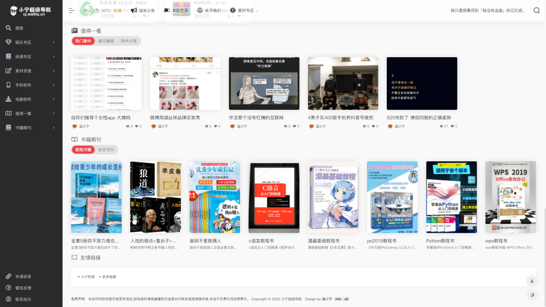Image resolution: width=546 pixels, height=307 pixels.
Task: Click the 更多链接 link
Action: pyautogui.click(x=109, y=277)
